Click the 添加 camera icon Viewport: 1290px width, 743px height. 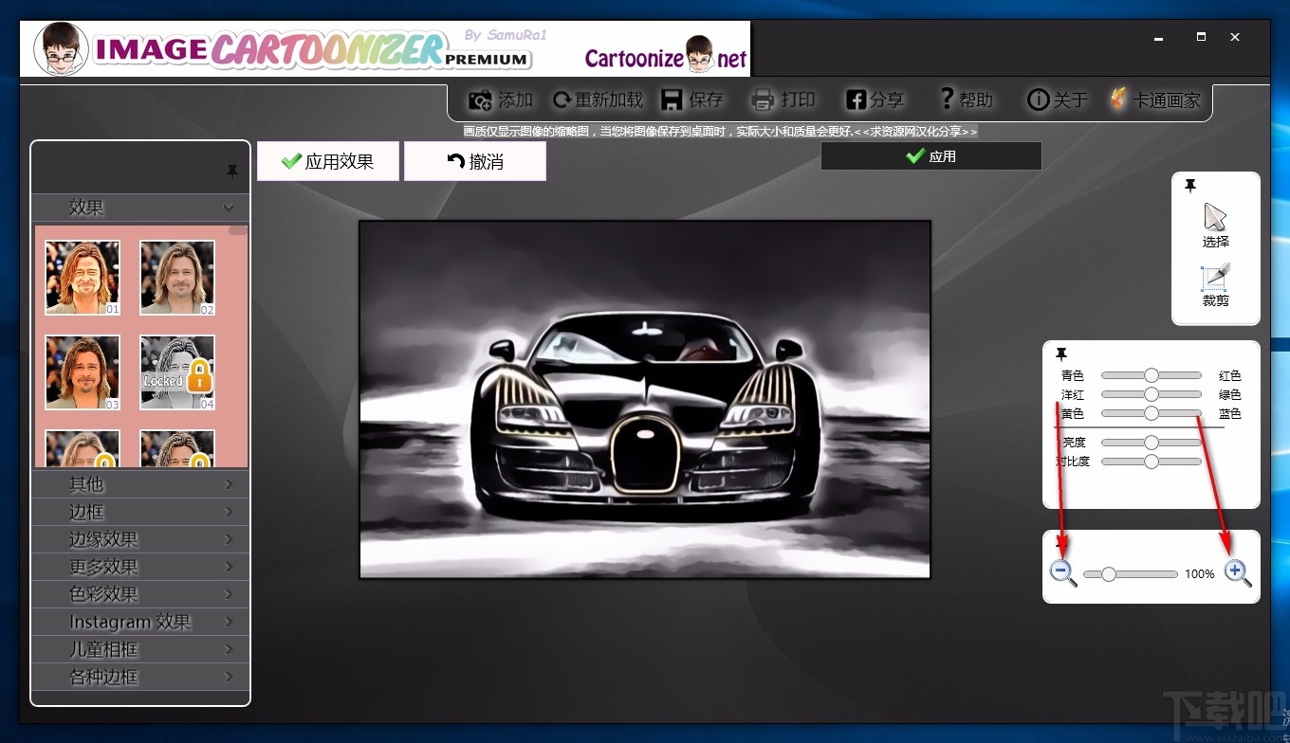tap(481, 100)
